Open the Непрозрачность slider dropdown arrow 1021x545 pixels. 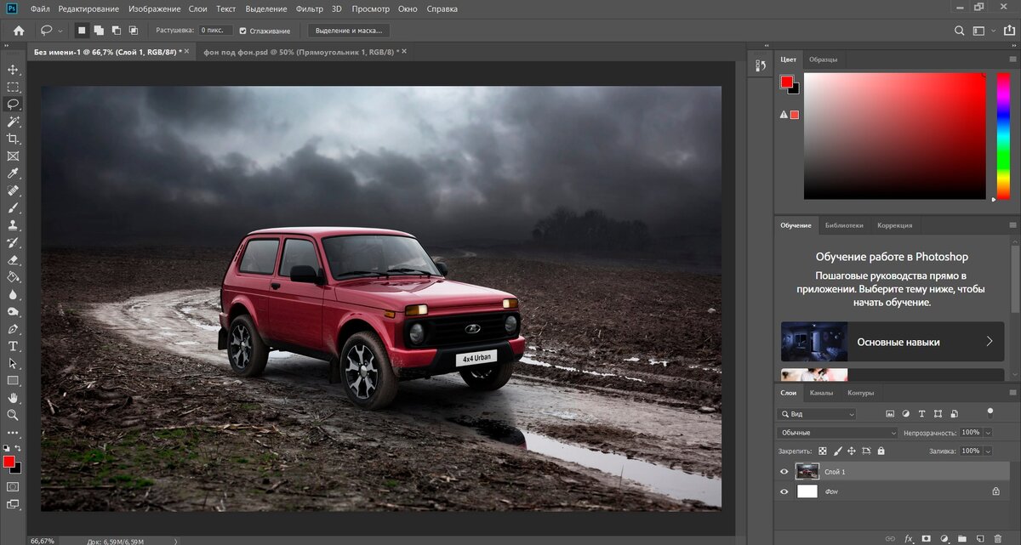click(989, 432)
